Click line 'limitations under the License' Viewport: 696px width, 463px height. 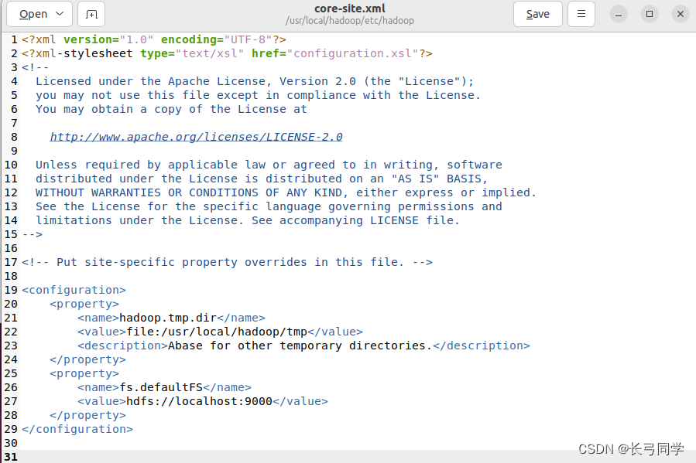pyautogui.click(x=248, y=220)
